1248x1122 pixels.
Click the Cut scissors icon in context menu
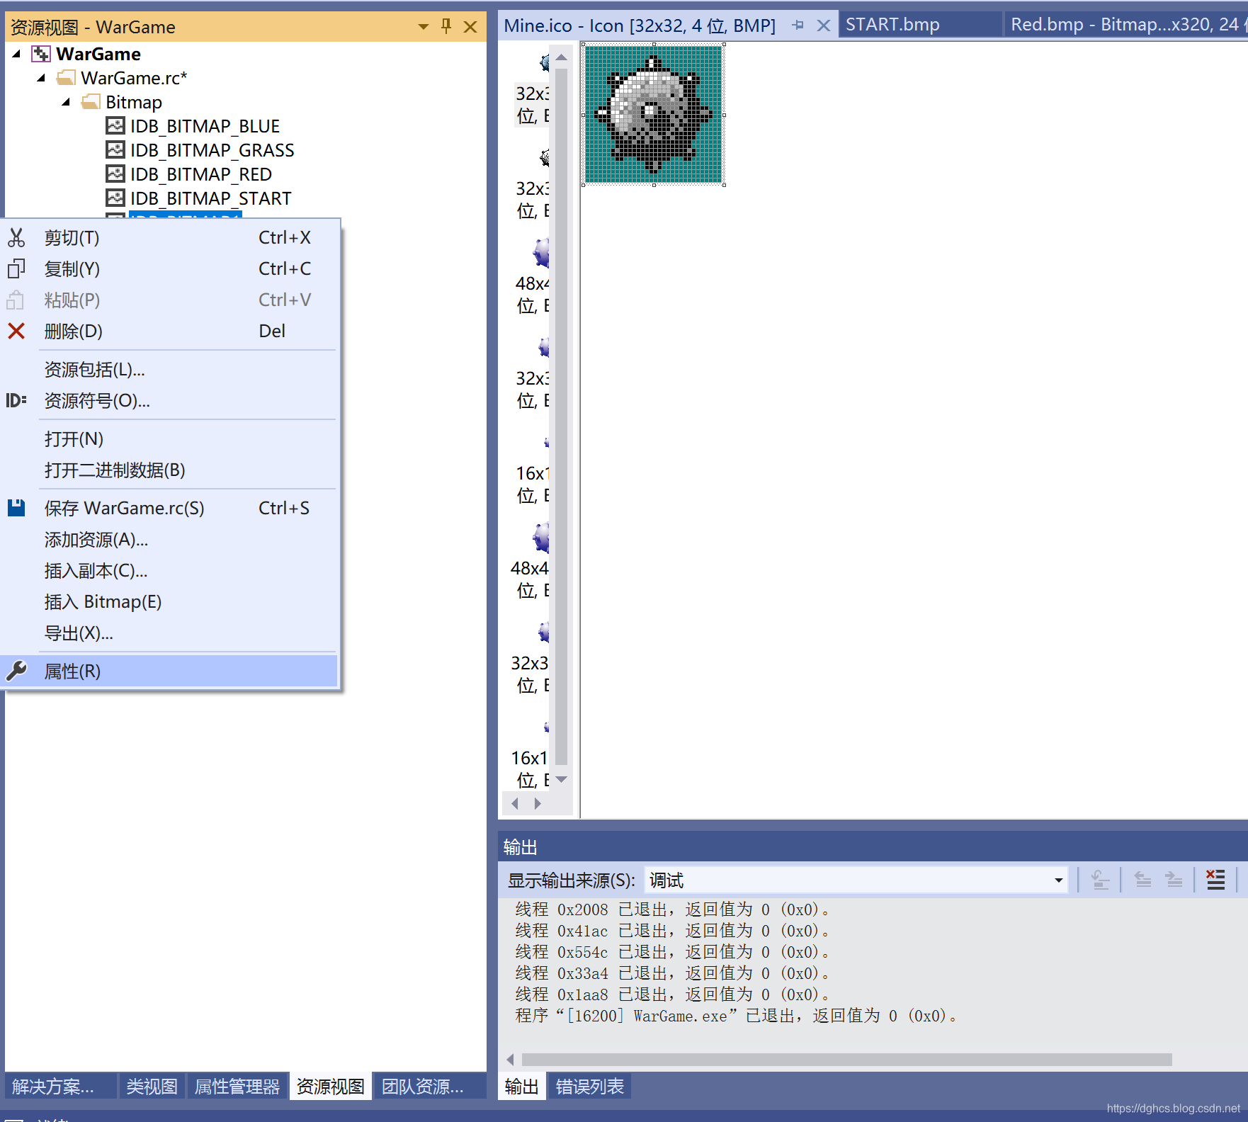tap(16, 237)
